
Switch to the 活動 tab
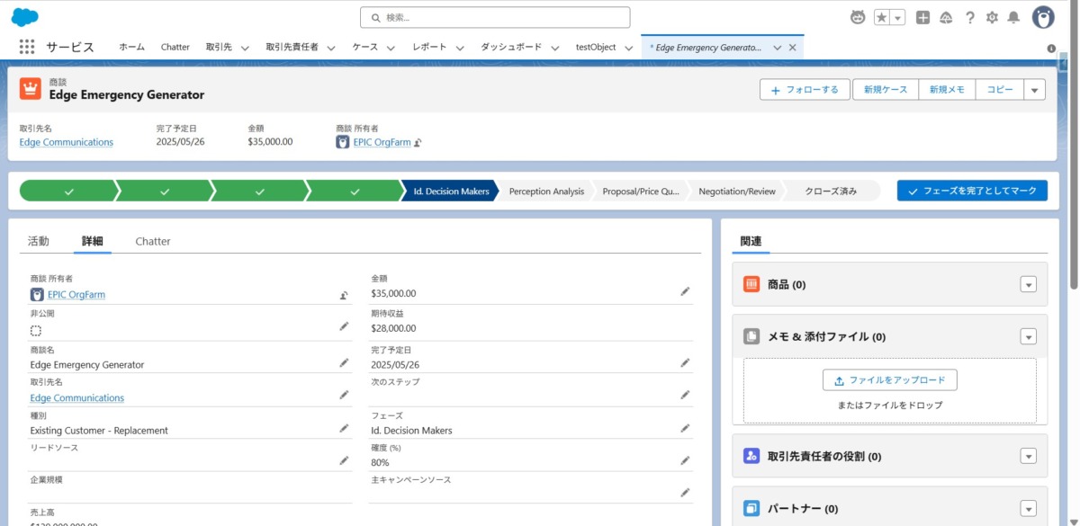click(38, 241)
